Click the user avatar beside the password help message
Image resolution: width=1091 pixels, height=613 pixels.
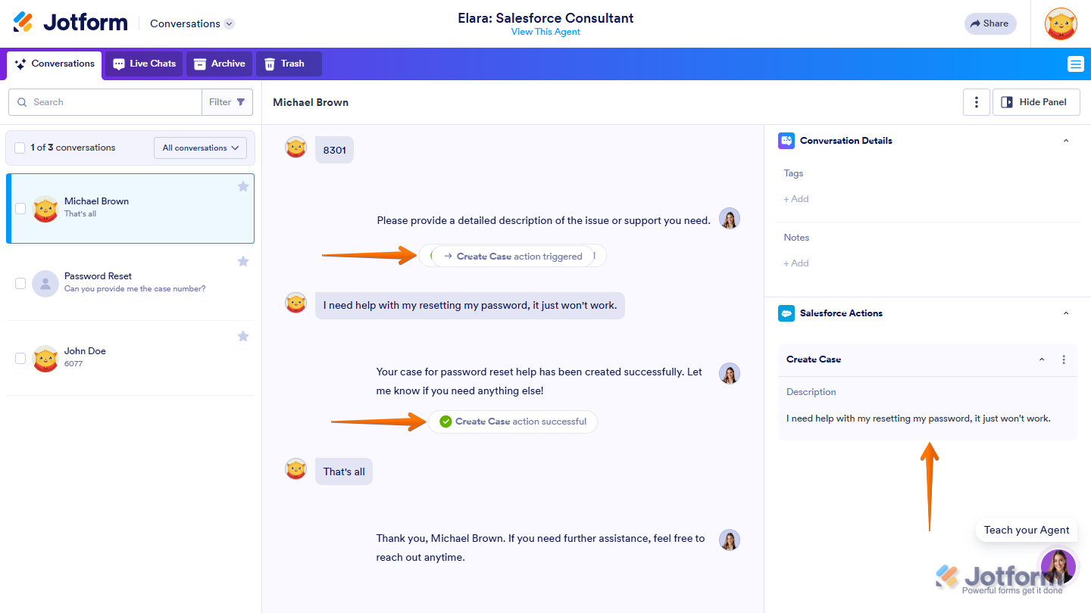click(295, 303)
